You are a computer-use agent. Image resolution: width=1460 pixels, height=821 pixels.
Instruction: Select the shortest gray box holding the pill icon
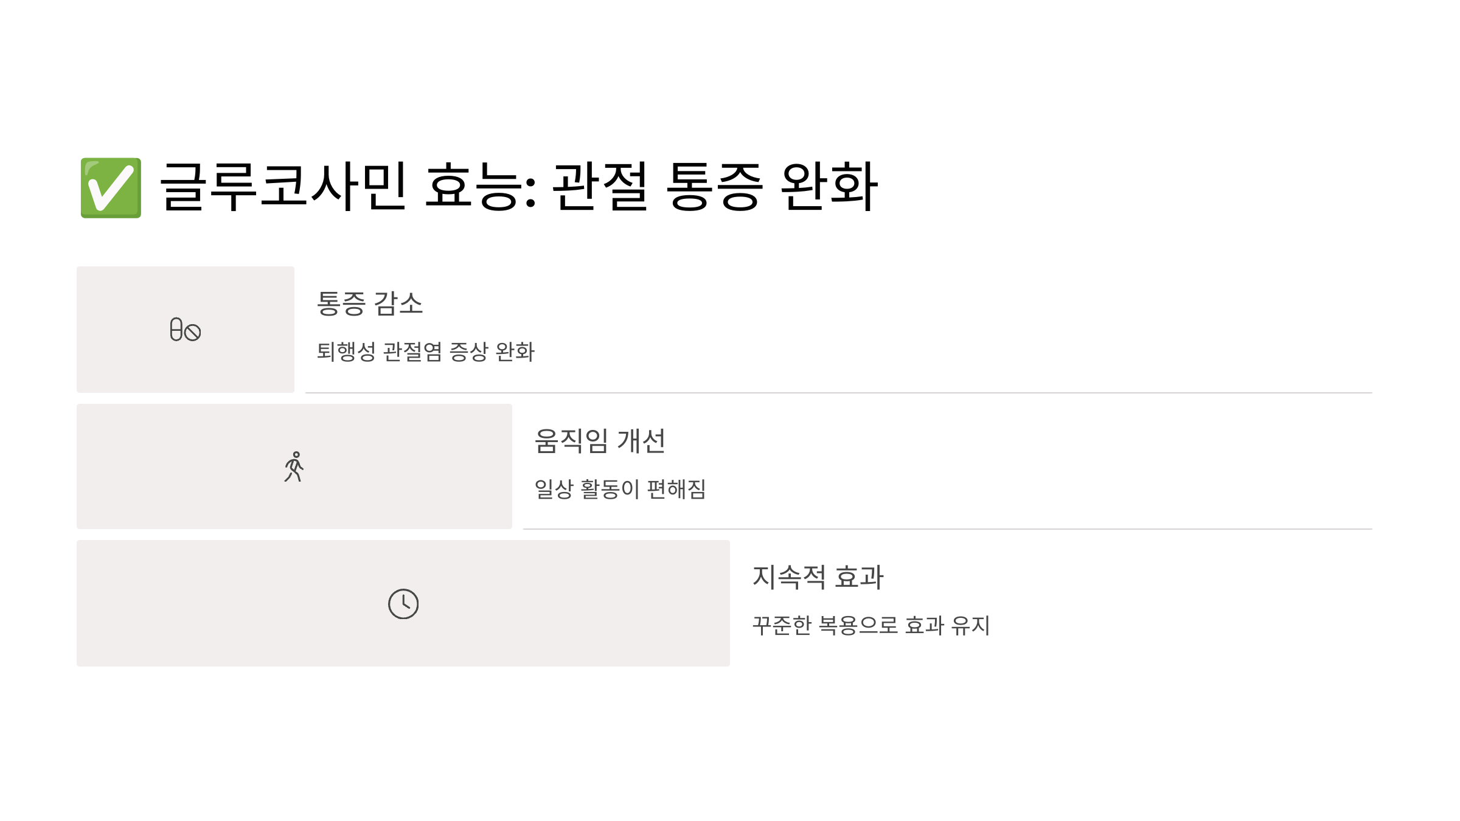tap(186, 329)
